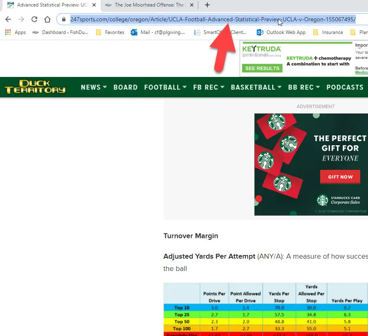The width and height of the screenshot is (368, 336).
Task: Go to the PODCASTS section
Action: tap(345, 87)
